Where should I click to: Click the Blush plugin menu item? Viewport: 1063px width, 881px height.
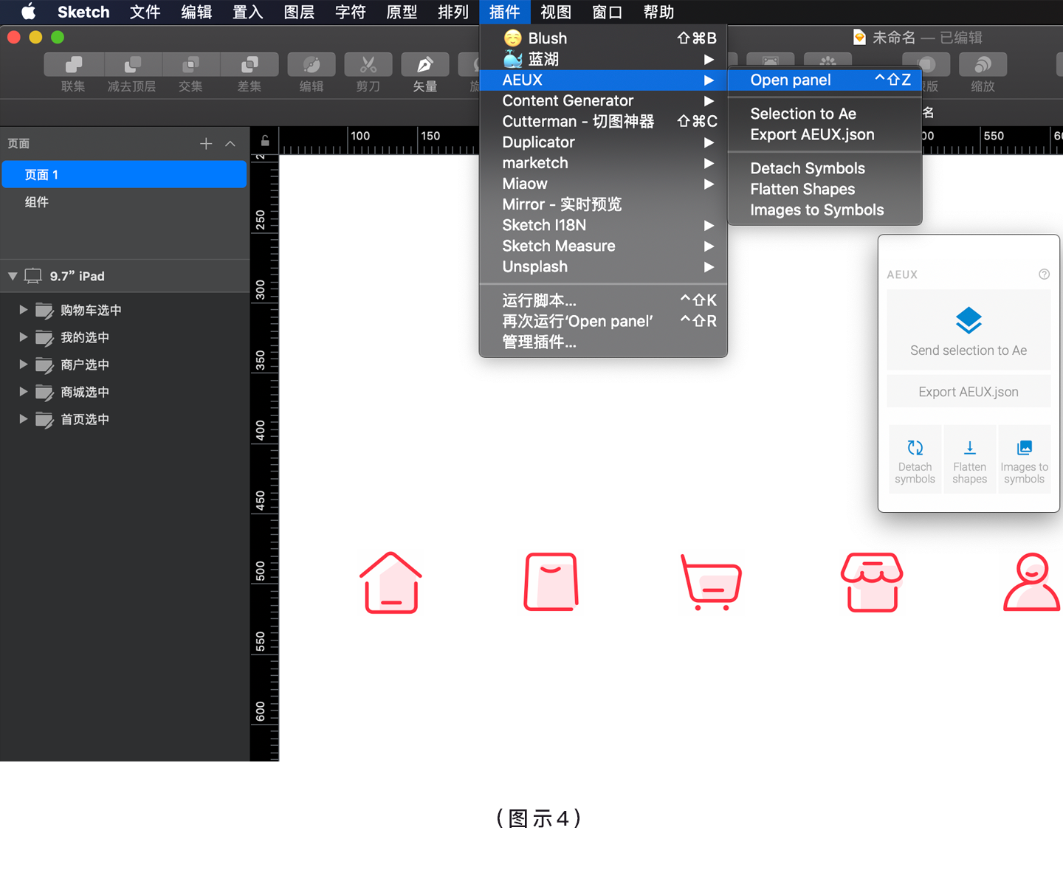603,38
